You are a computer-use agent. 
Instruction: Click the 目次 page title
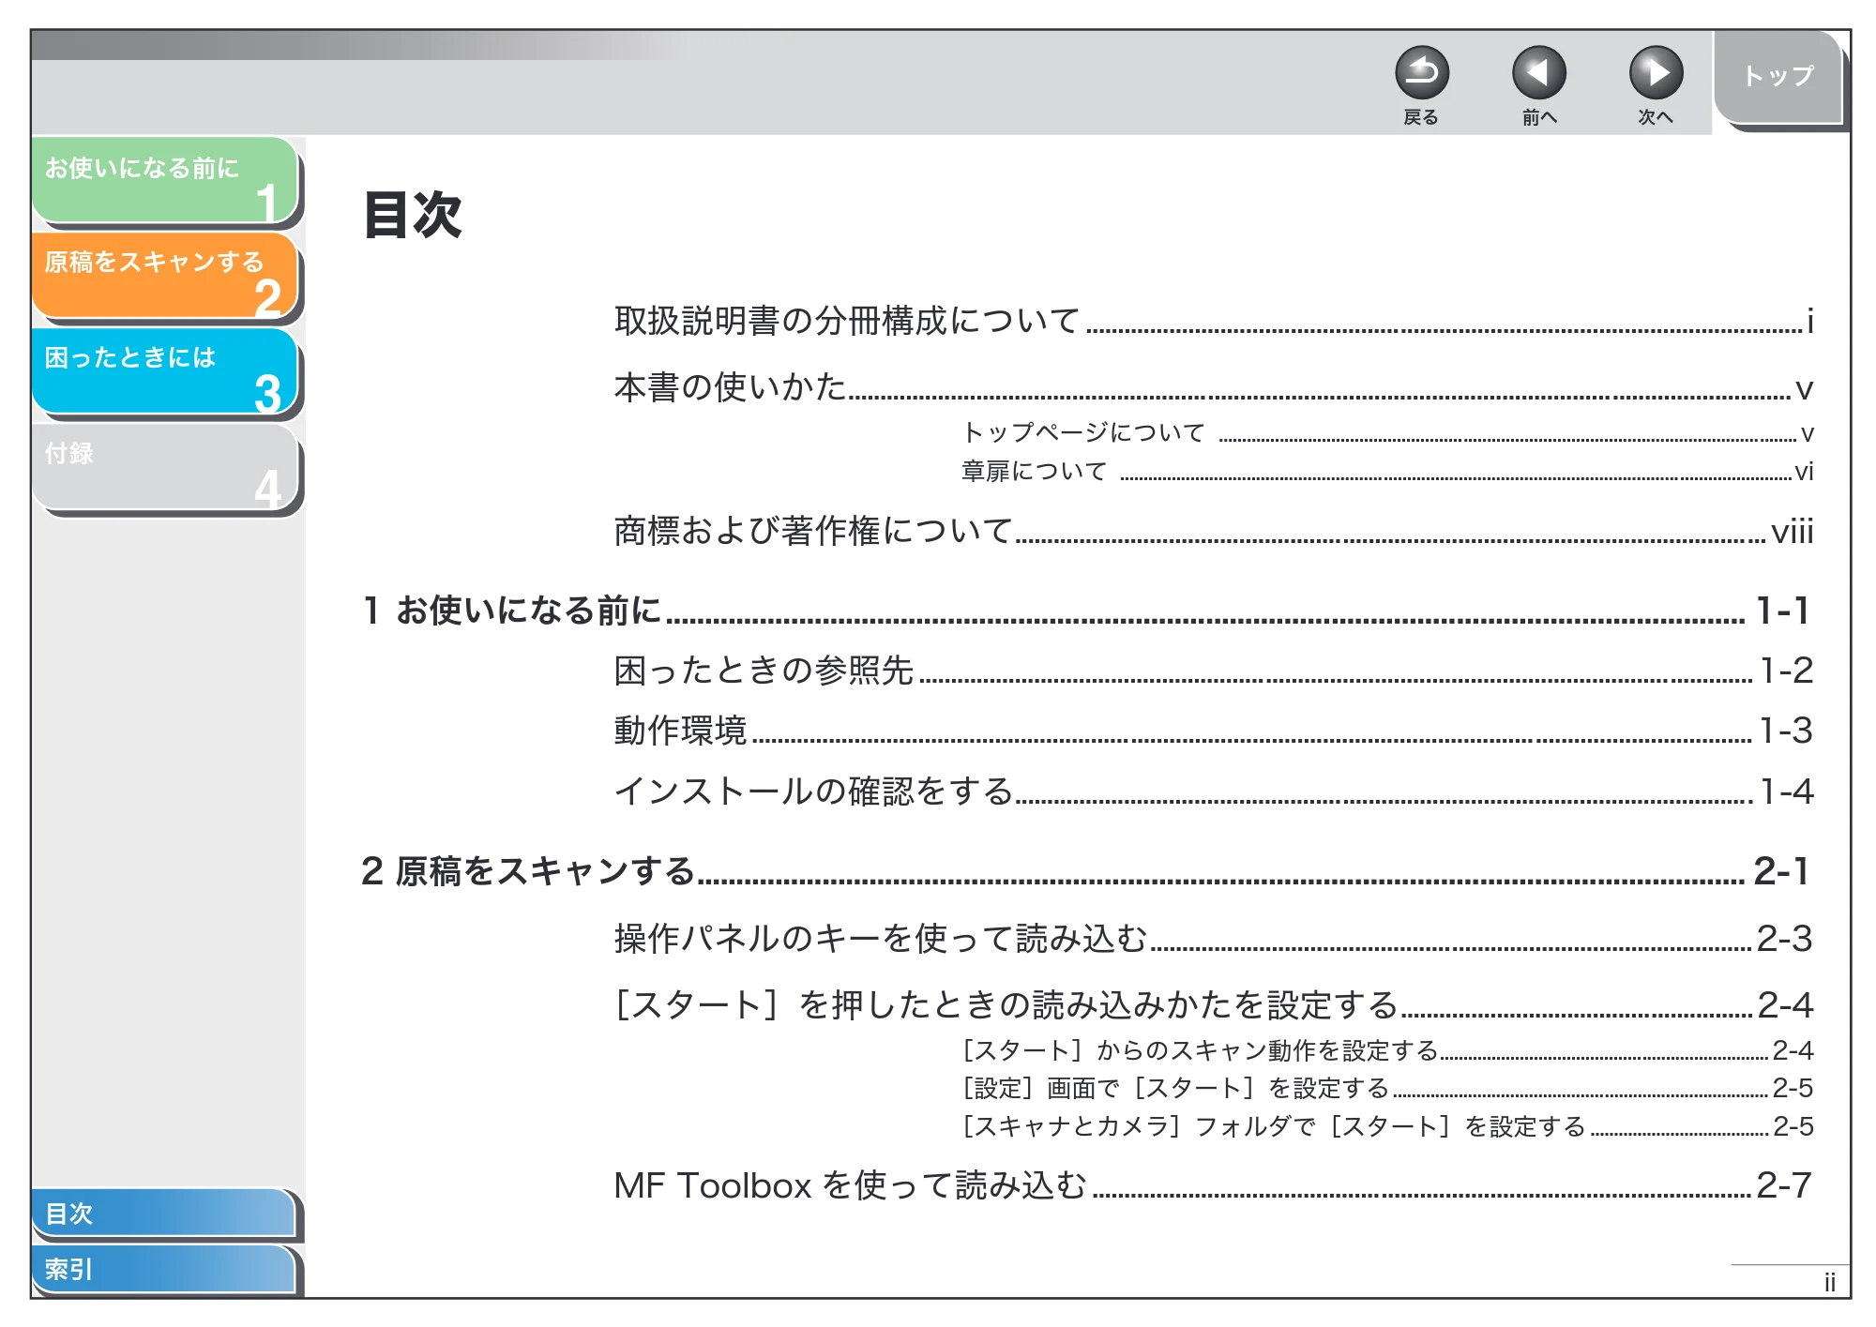tap(413, 215)
